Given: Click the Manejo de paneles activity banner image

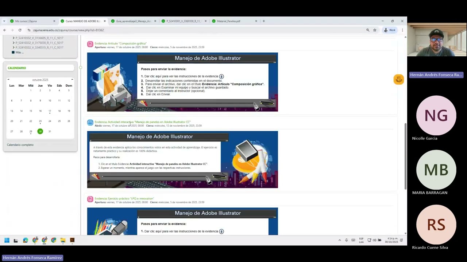Looking at the screenshot, I should tap(182, 159).
